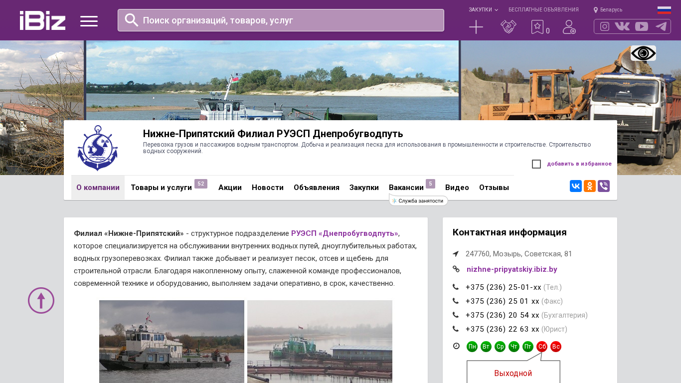
Task: Click the company name heading
Action: point(273,134)
